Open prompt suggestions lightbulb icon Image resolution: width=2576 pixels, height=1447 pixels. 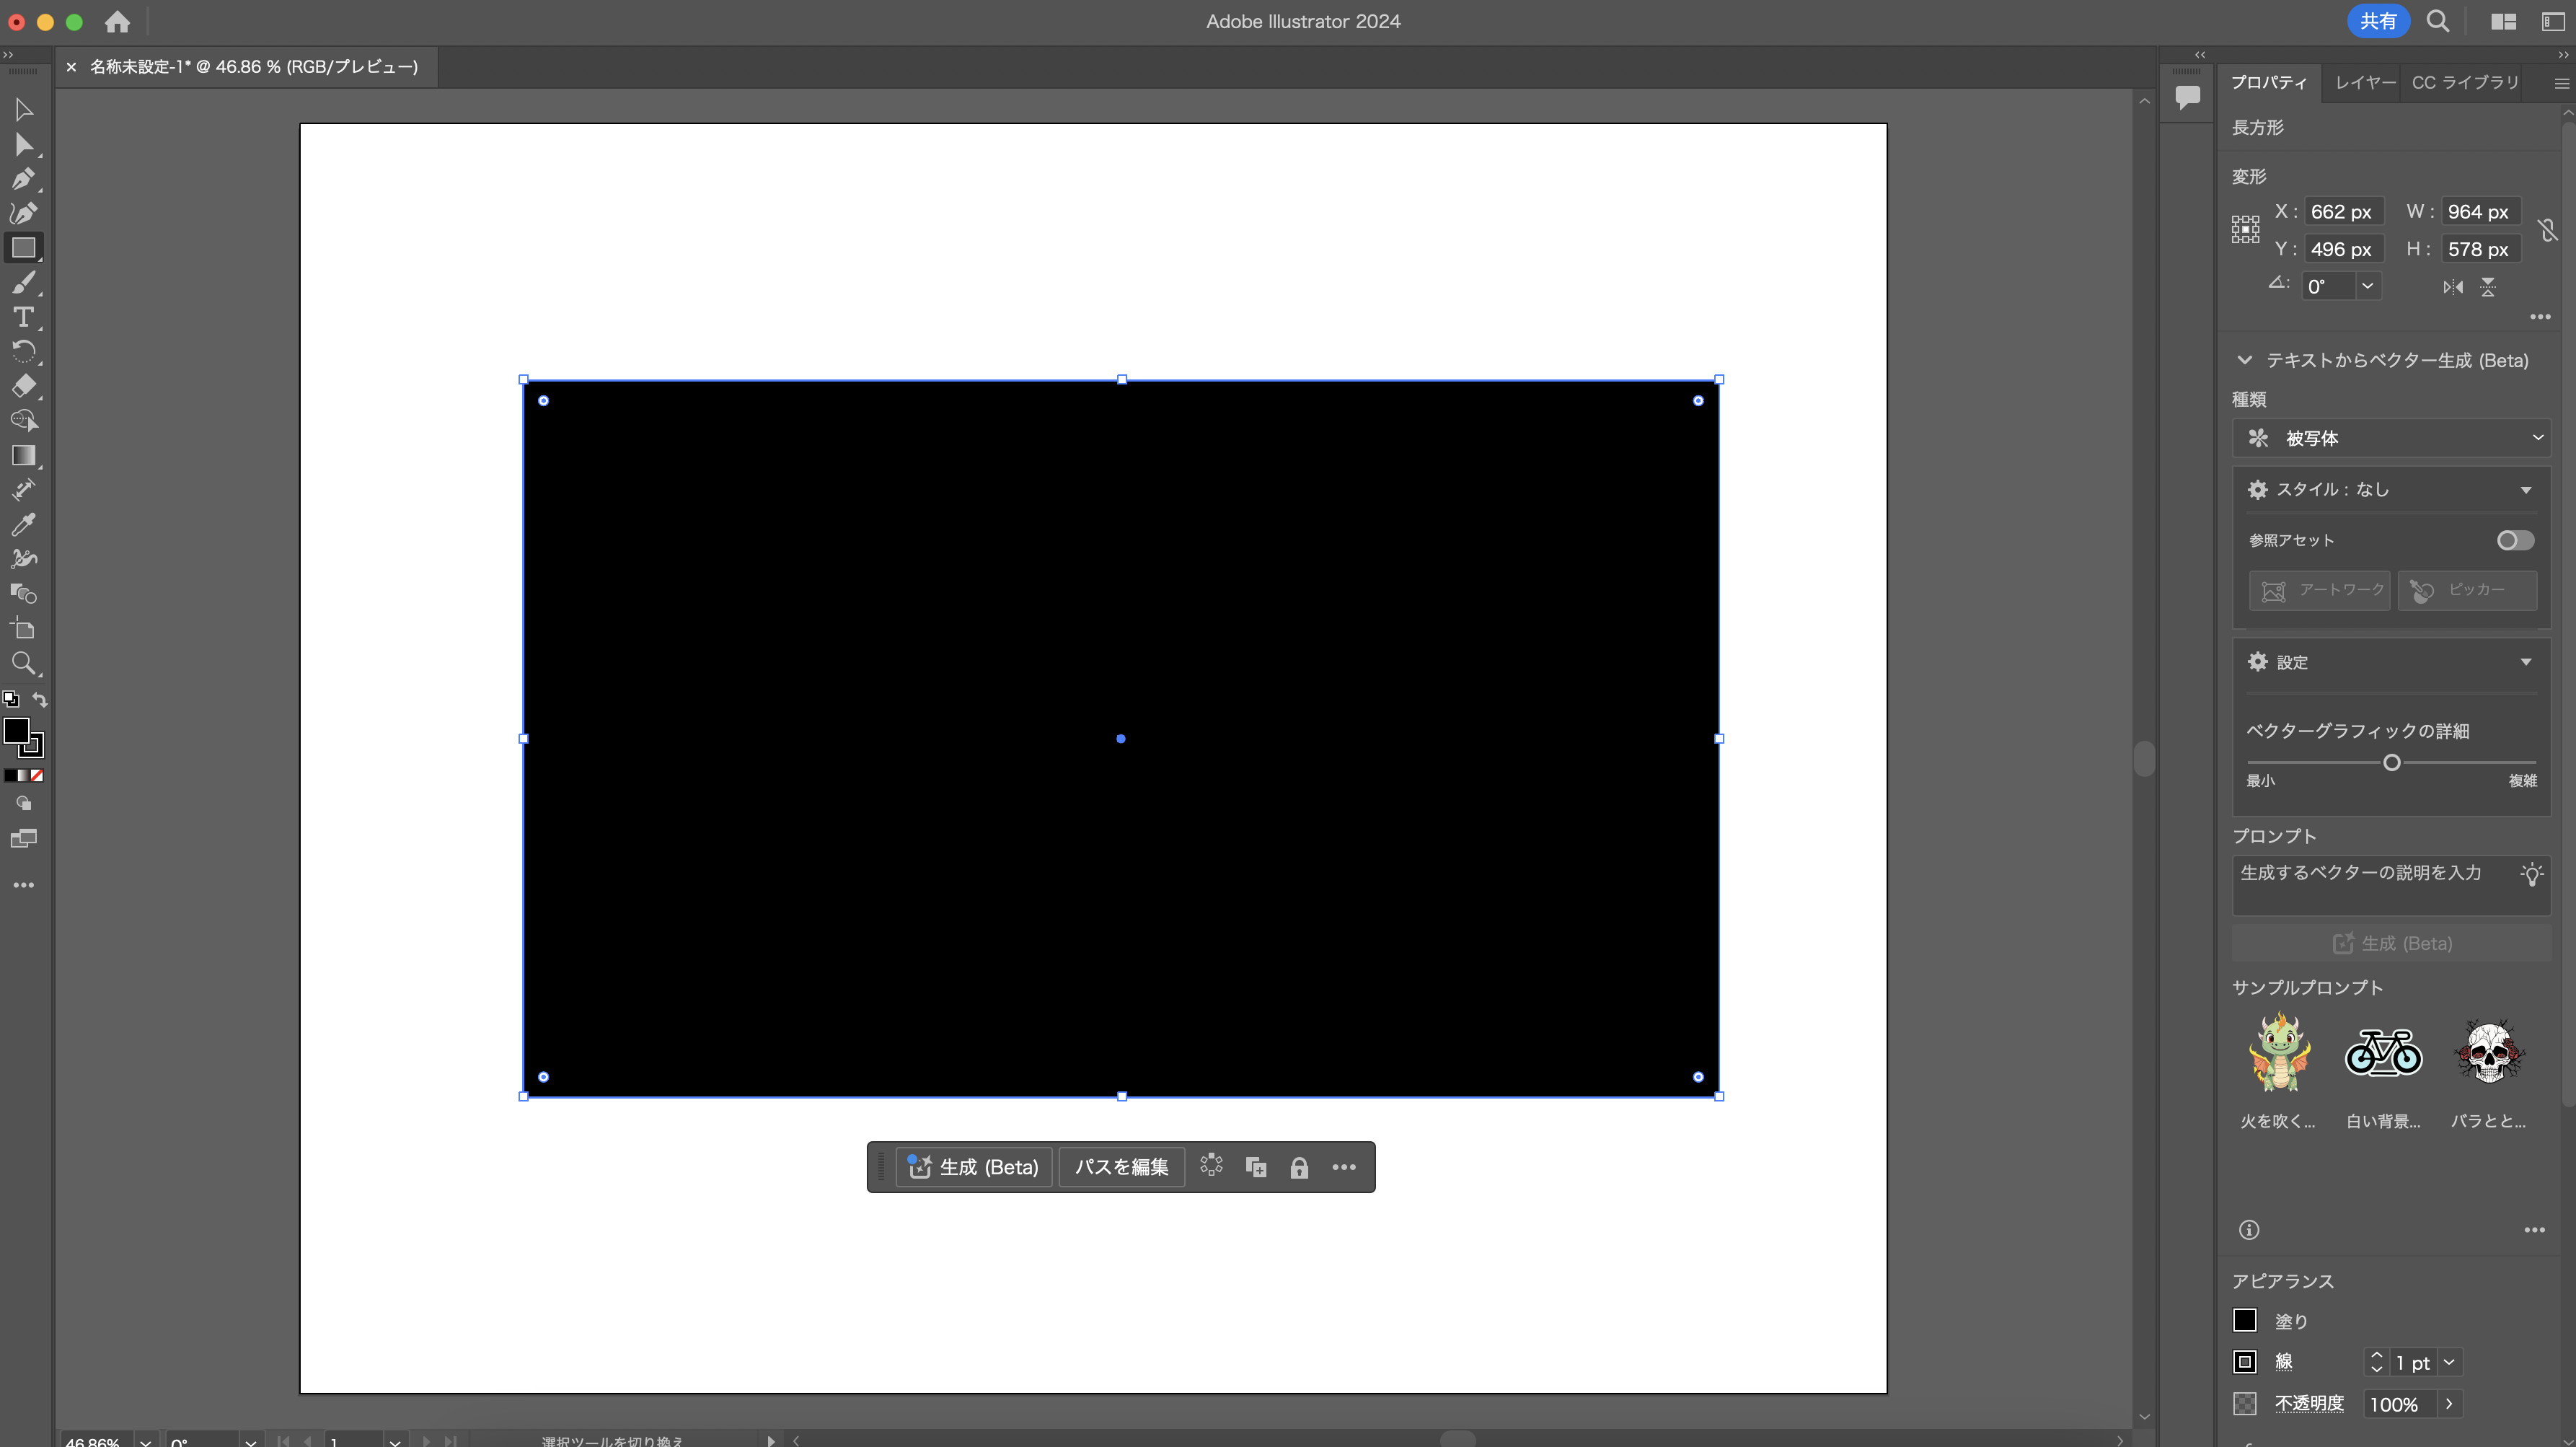pos(2532,874)
